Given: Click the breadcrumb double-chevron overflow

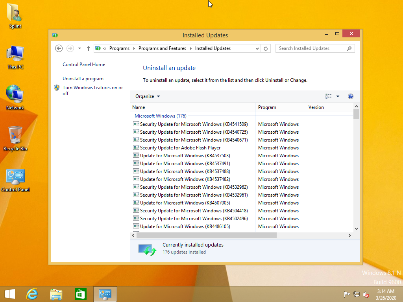Looking at the screenshot, I should pos(105,48).
